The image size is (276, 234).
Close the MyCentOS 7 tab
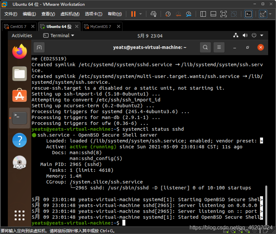pos(119,27)
